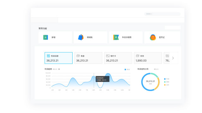The height and width of the screenshot is (113, 202).
Task: Open the orange 查凭证 scan icon
Action: [153, 37]
